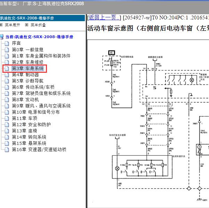
Task: Open chapter 第7章 驾驶员信息和娱乐系统
Action: pyautogui.click(x=41, y=94)
